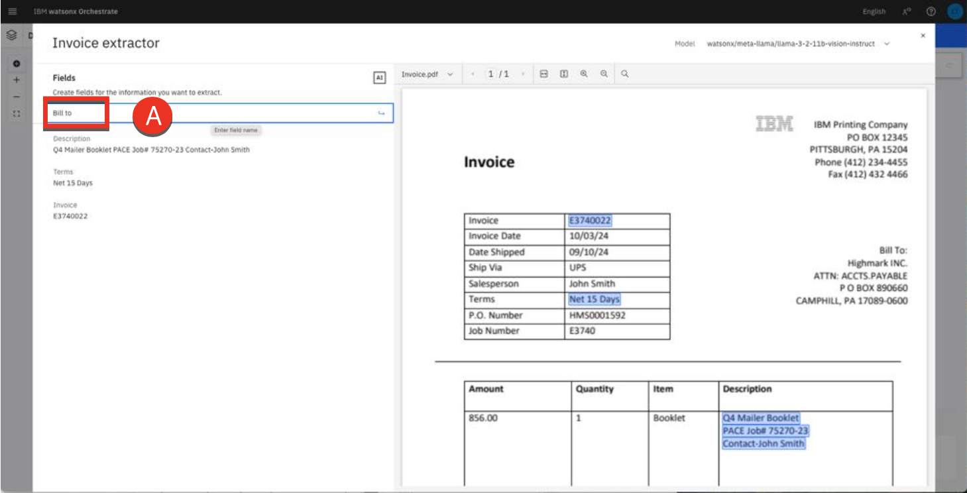Viewport: 967px width, 493px height.
Task: Close the Invoice extractor dialog
Action: (x=923, y=36)
